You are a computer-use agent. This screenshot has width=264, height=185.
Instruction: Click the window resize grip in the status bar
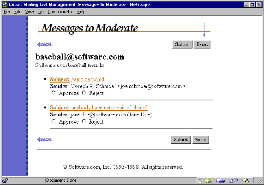click(x=260, y=181)
